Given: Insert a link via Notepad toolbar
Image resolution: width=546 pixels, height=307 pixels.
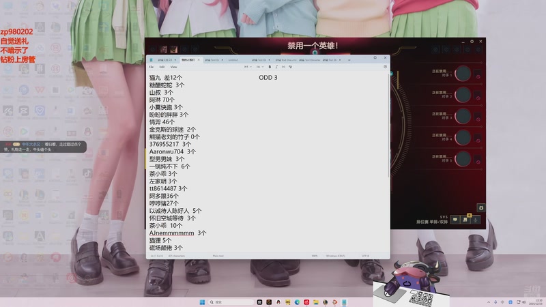Looking at the screenshot, I should (283, 67).
